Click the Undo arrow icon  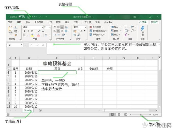[x=33, y=17]
